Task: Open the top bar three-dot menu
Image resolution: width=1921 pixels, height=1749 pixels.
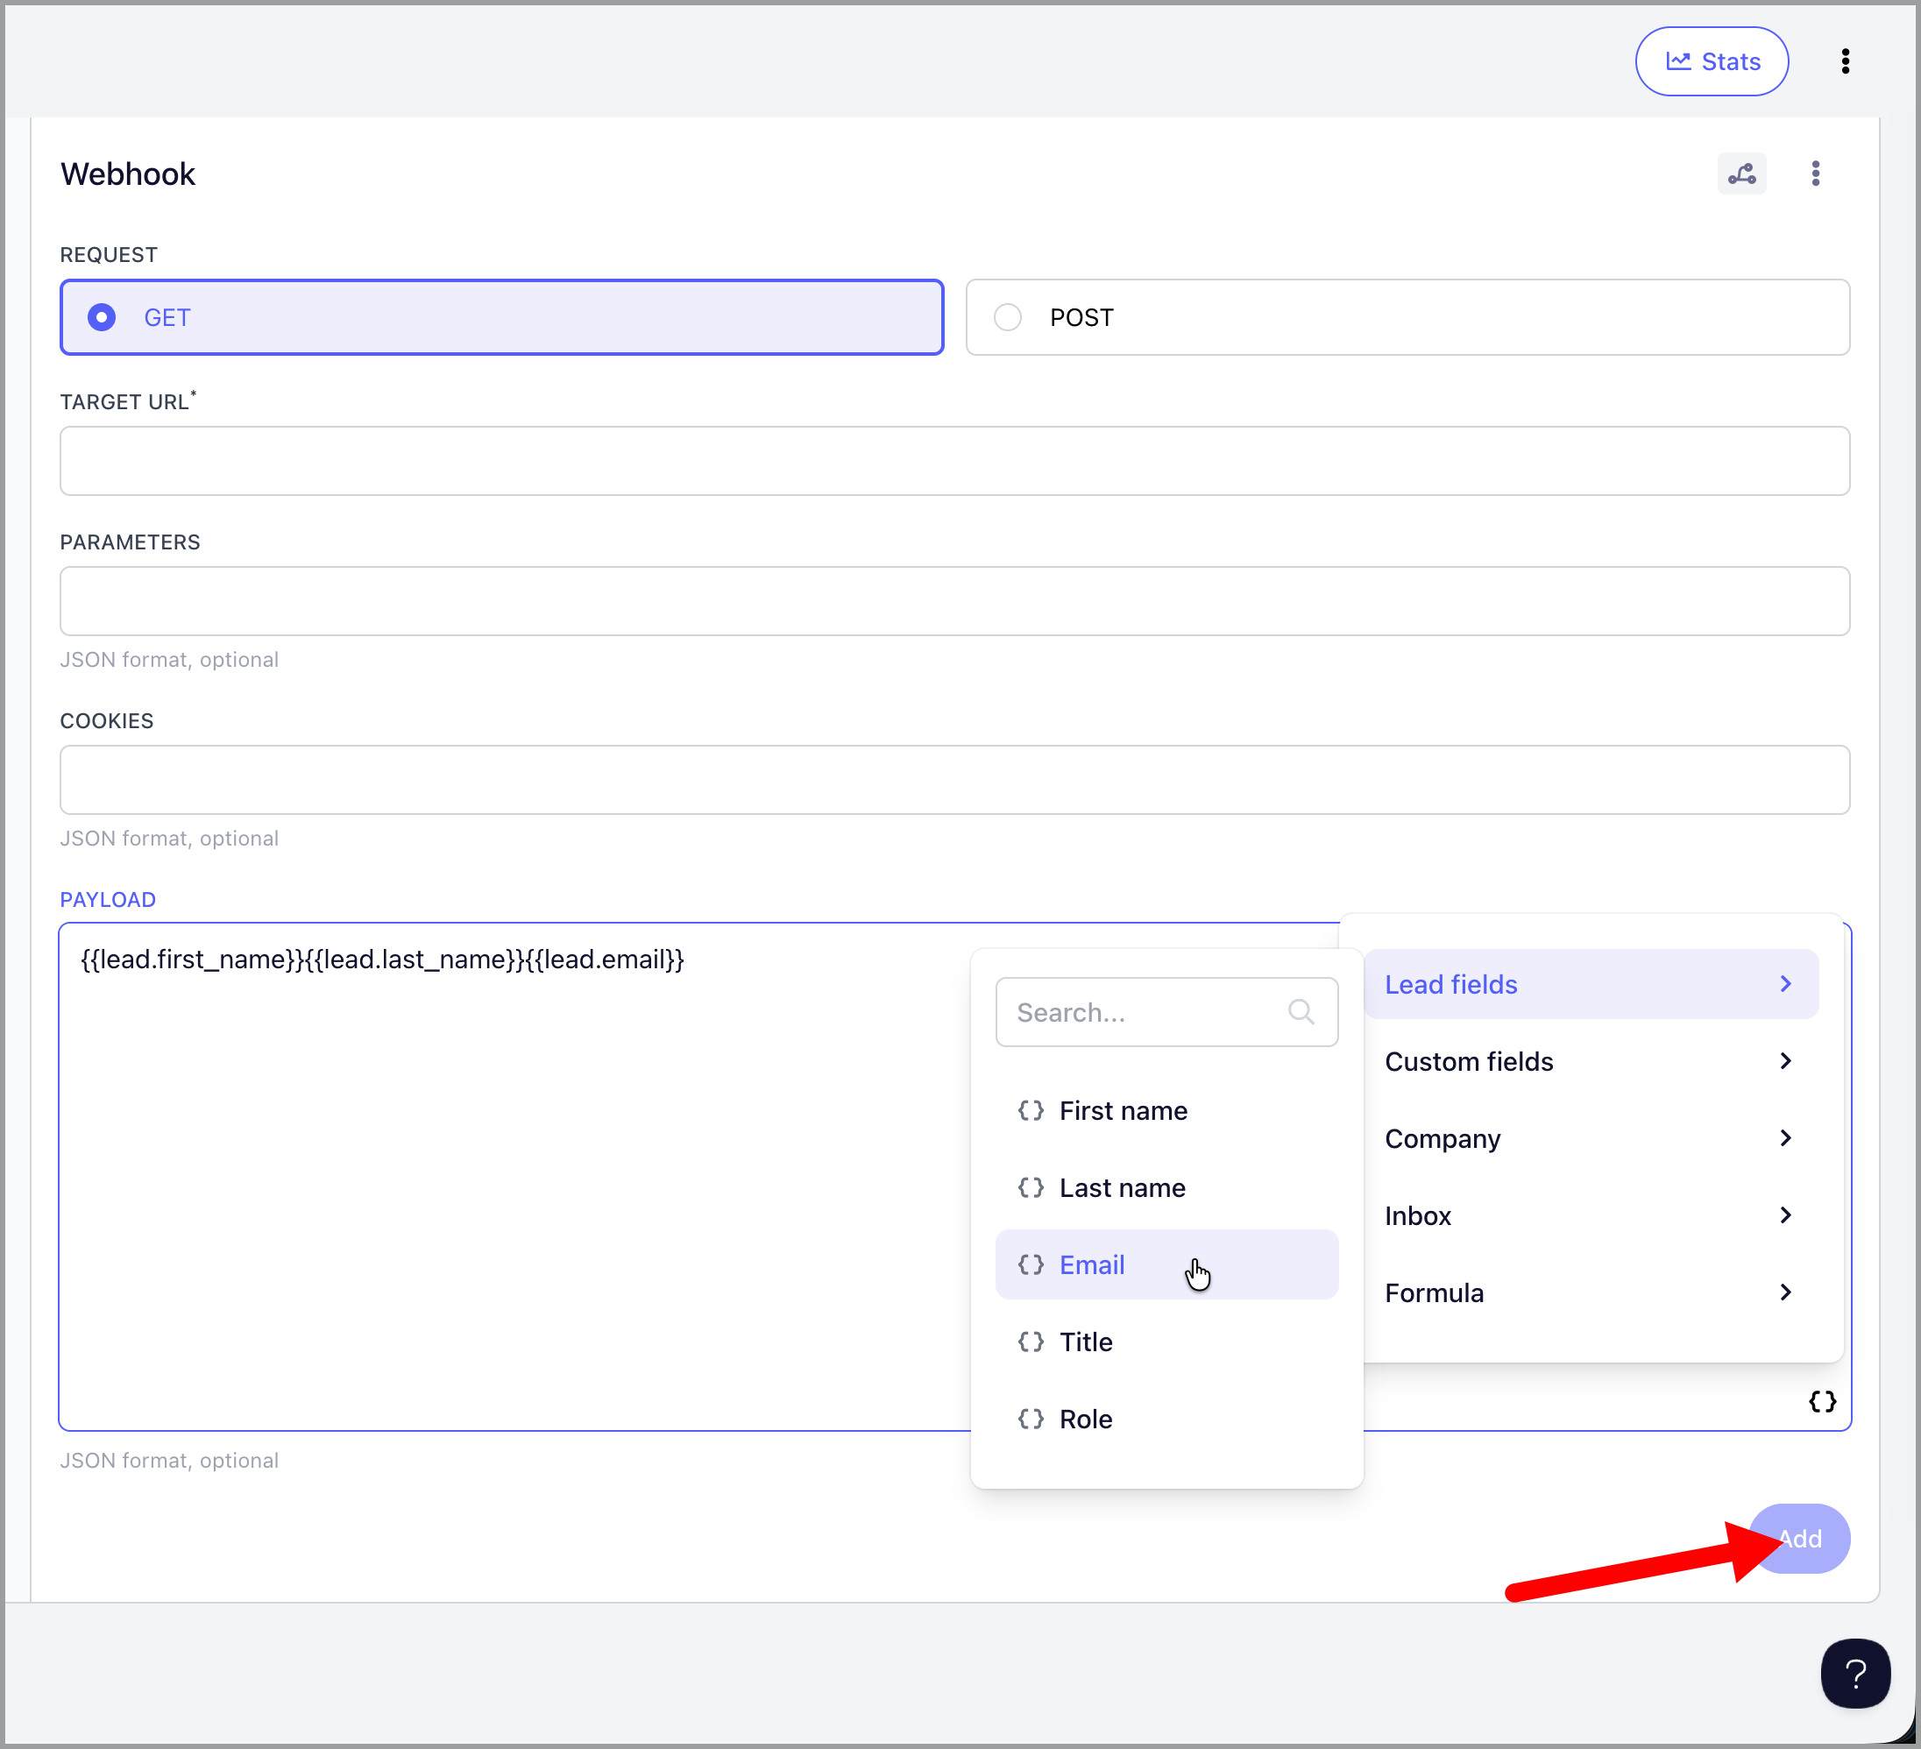Action: click(x=1846, y=61)
